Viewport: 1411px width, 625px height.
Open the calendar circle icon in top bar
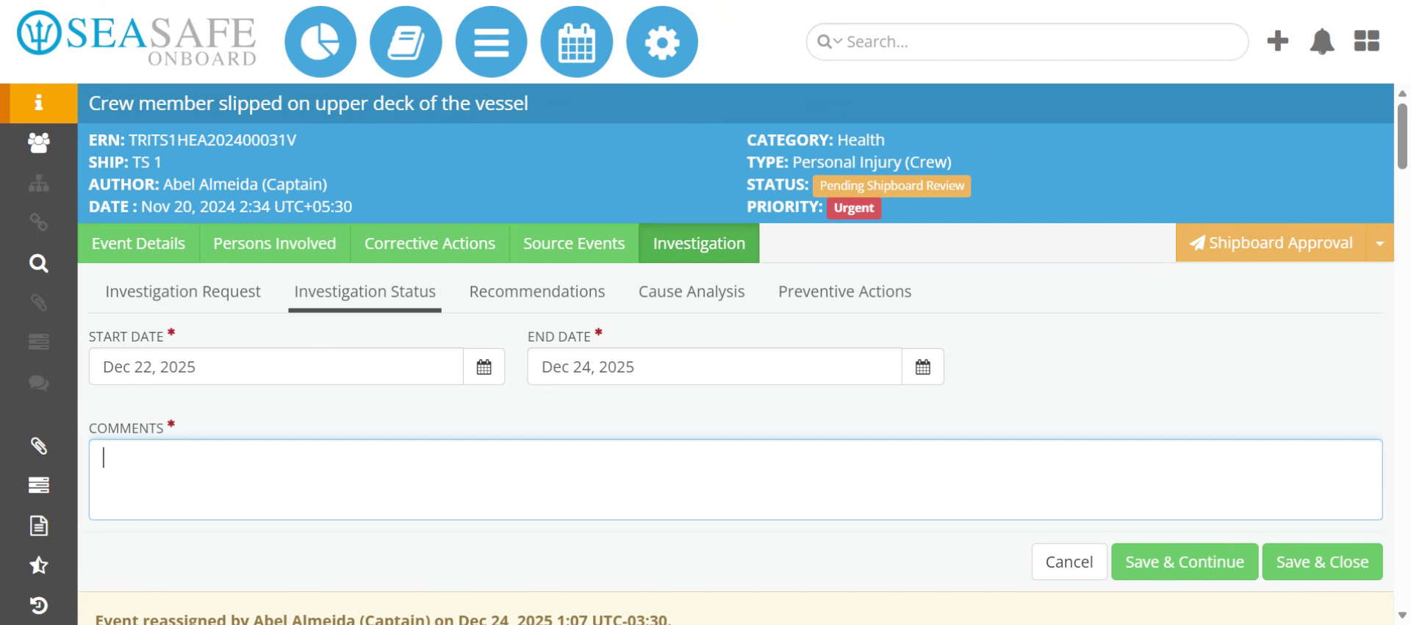click(x=576, y=42)
